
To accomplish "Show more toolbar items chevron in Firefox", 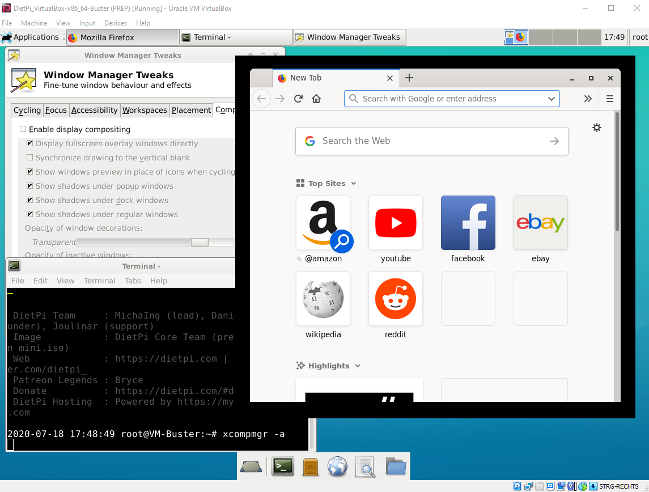I will point(588,99).
